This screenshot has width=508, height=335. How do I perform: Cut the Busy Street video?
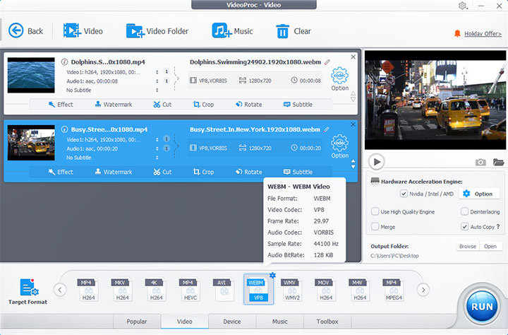point(162,172)
